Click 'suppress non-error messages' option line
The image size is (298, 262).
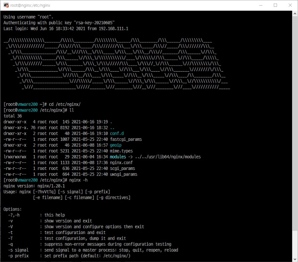pyautogui.click(x=108, y=244)
